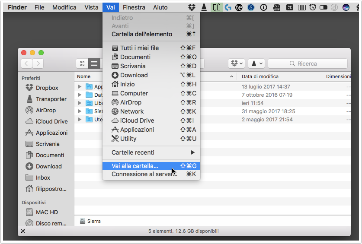Open the File menu

(39, 7)
